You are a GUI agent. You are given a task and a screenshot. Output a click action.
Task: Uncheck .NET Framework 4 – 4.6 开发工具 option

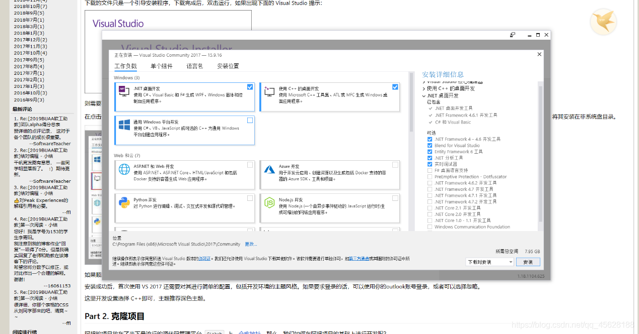pyautogui.click(x=430, y=139)
